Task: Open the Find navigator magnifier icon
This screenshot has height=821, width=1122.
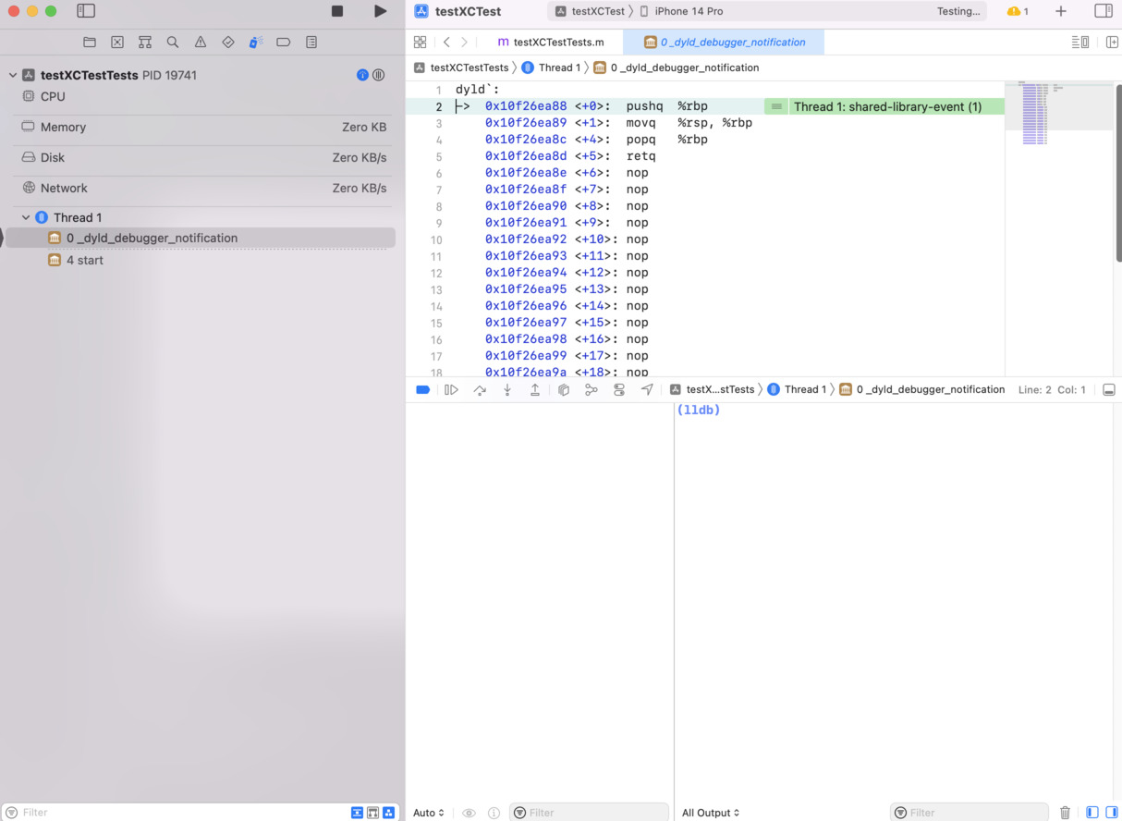Action: 173,43
